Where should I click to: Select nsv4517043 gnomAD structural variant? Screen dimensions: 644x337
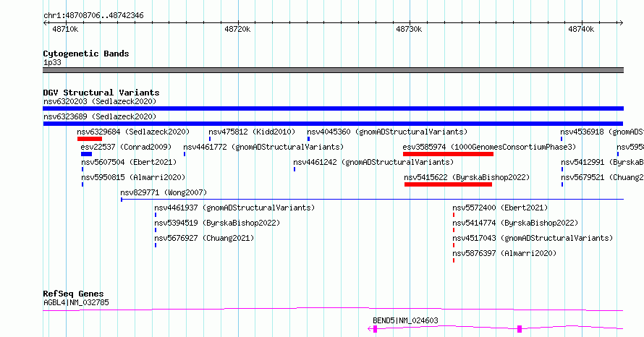click(533, 238)
